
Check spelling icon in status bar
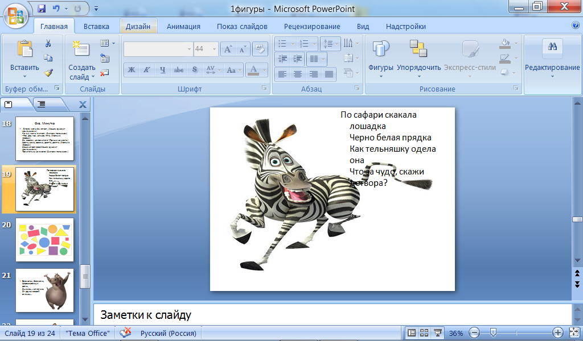tap(125, 332)
